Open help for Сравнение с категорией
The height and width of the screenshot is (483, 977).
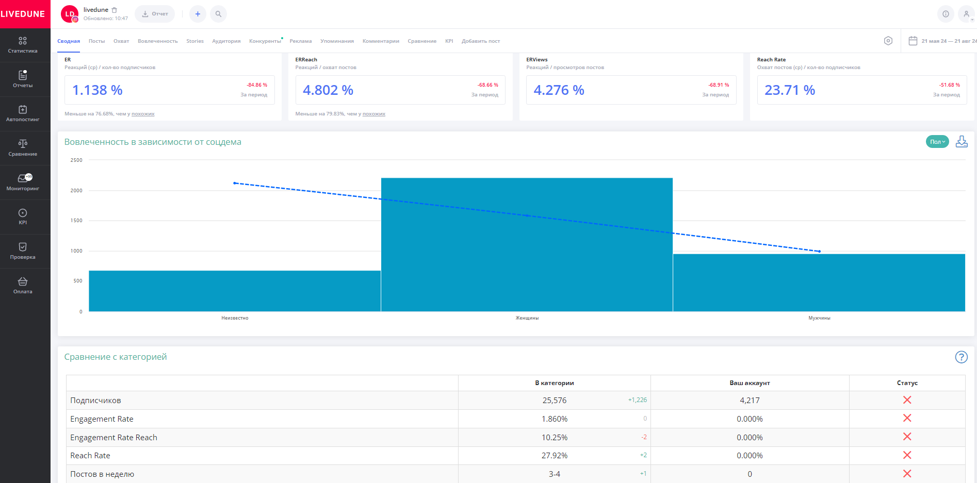(x=961, y=357)
